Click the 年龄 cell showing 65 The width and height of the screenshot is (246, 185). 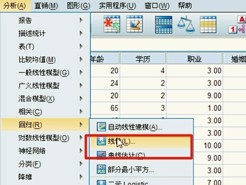105,108
